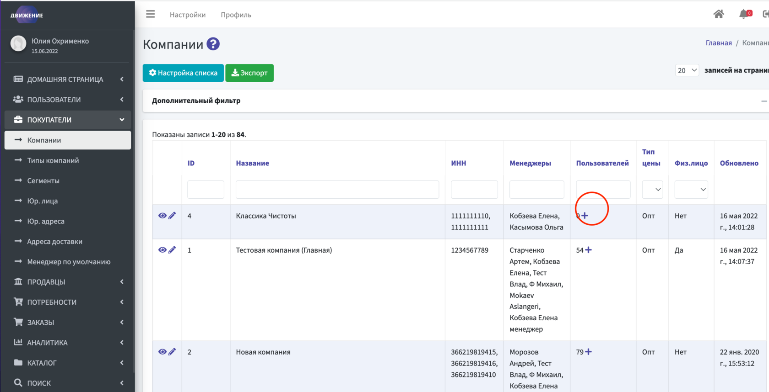The width and height of the screenshot is (769, 392).
Task: Add user plus icon next to 54
Action: click(589, 250)
